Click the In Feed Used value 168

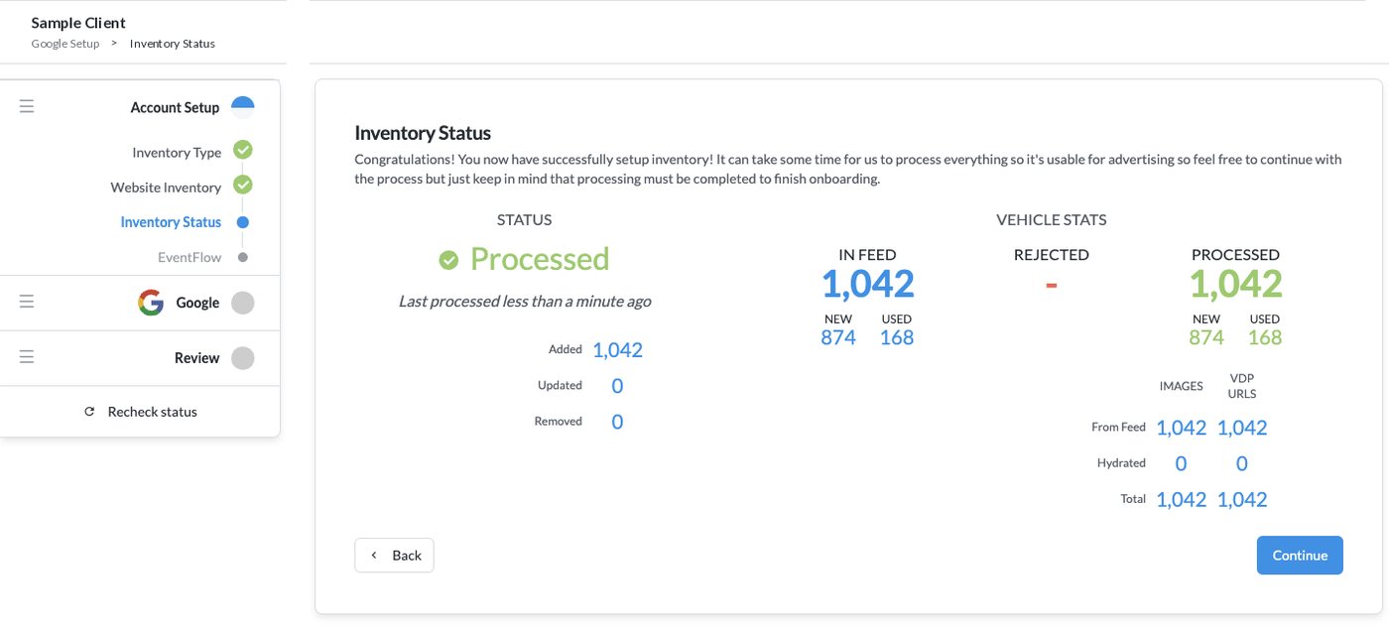(897, 337)
